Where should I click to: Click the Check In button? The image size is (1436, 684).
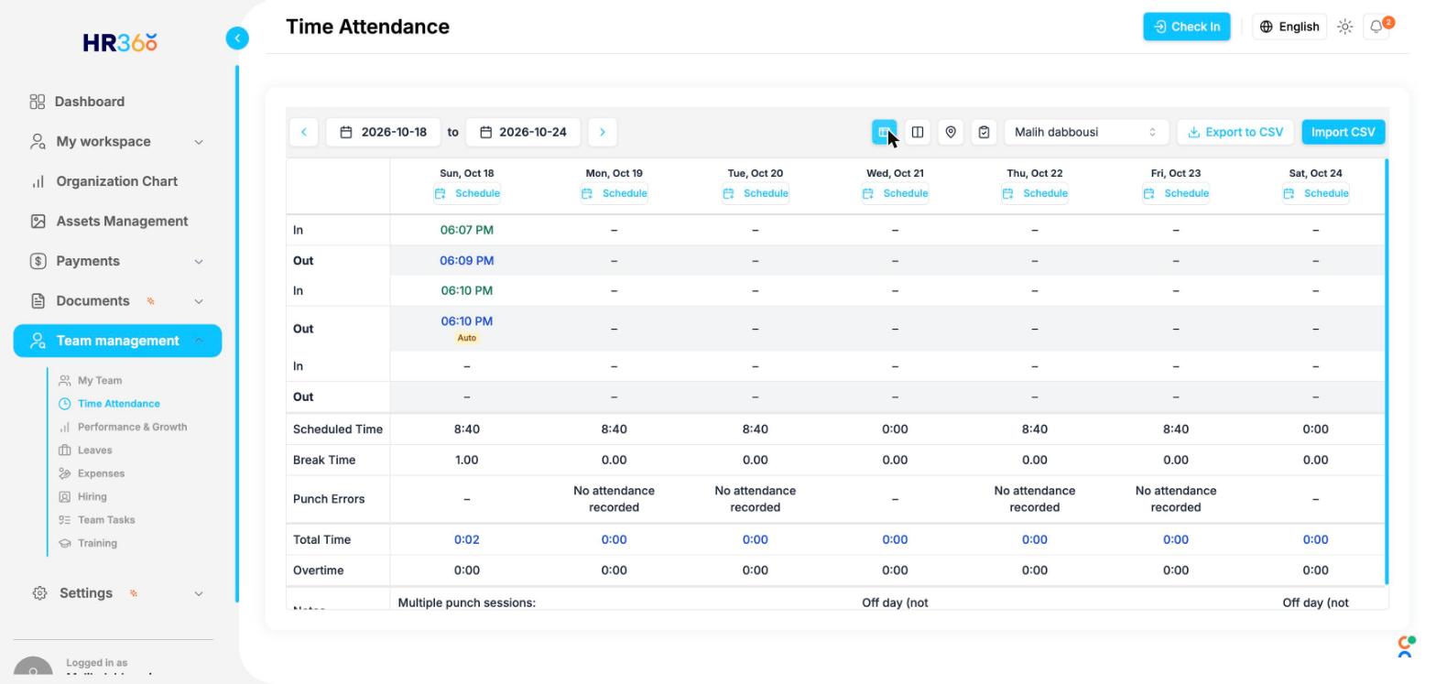tap(1187, 27)
